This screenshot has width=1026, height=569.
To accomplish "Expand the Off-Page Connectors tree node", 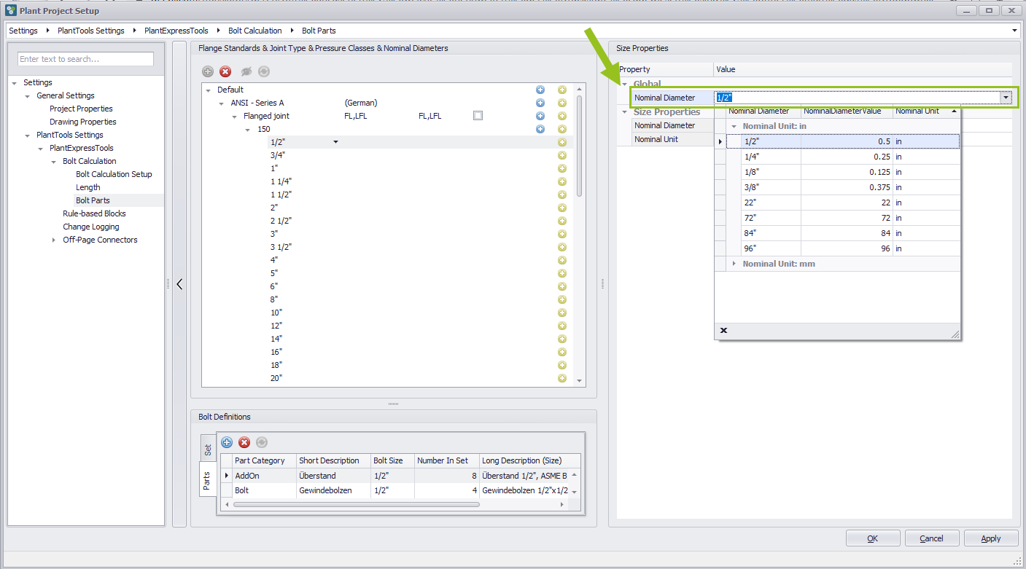I will 54,240.
